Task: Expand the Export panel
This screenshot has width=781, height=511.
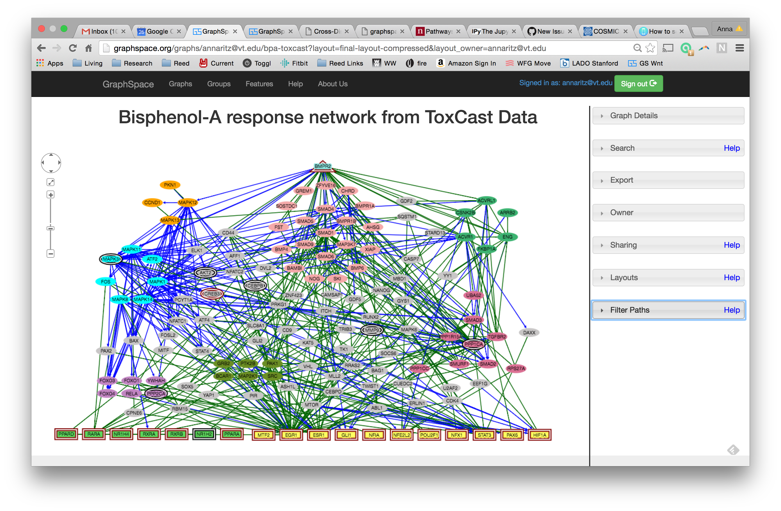Action: 621,180
